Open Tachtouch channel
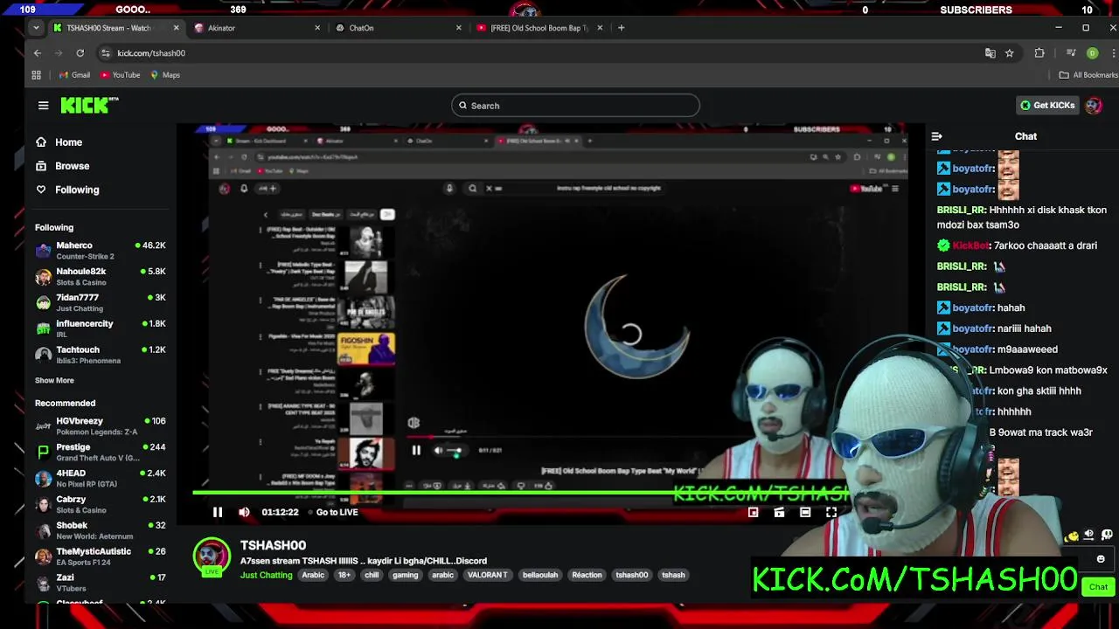Image resolution: width=1119 pixels, height=629 pixels. [101, 355]
